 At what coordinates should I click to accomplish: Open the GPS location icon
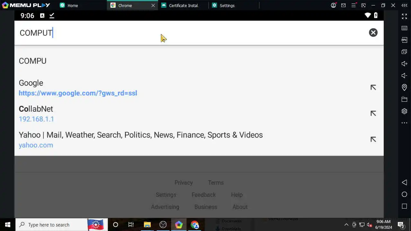click(404, 87)
